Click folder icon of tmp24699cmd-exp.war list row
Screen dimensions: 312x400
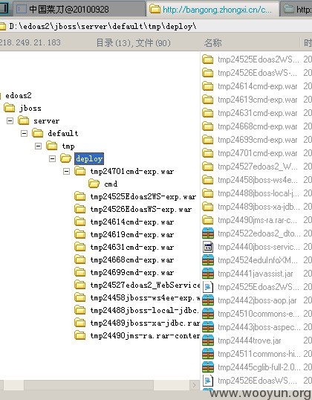[x=208, y=140]
